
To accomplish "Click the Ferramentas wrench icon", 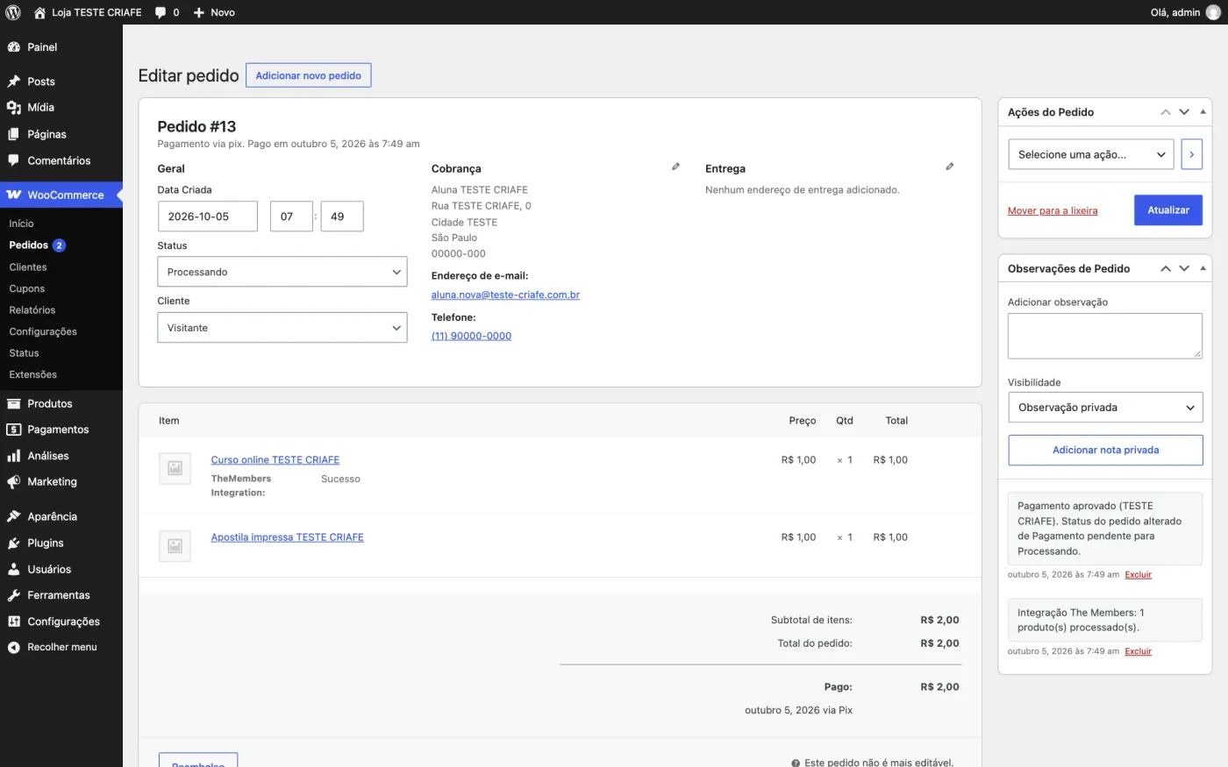I will click(x=14, y=595).
